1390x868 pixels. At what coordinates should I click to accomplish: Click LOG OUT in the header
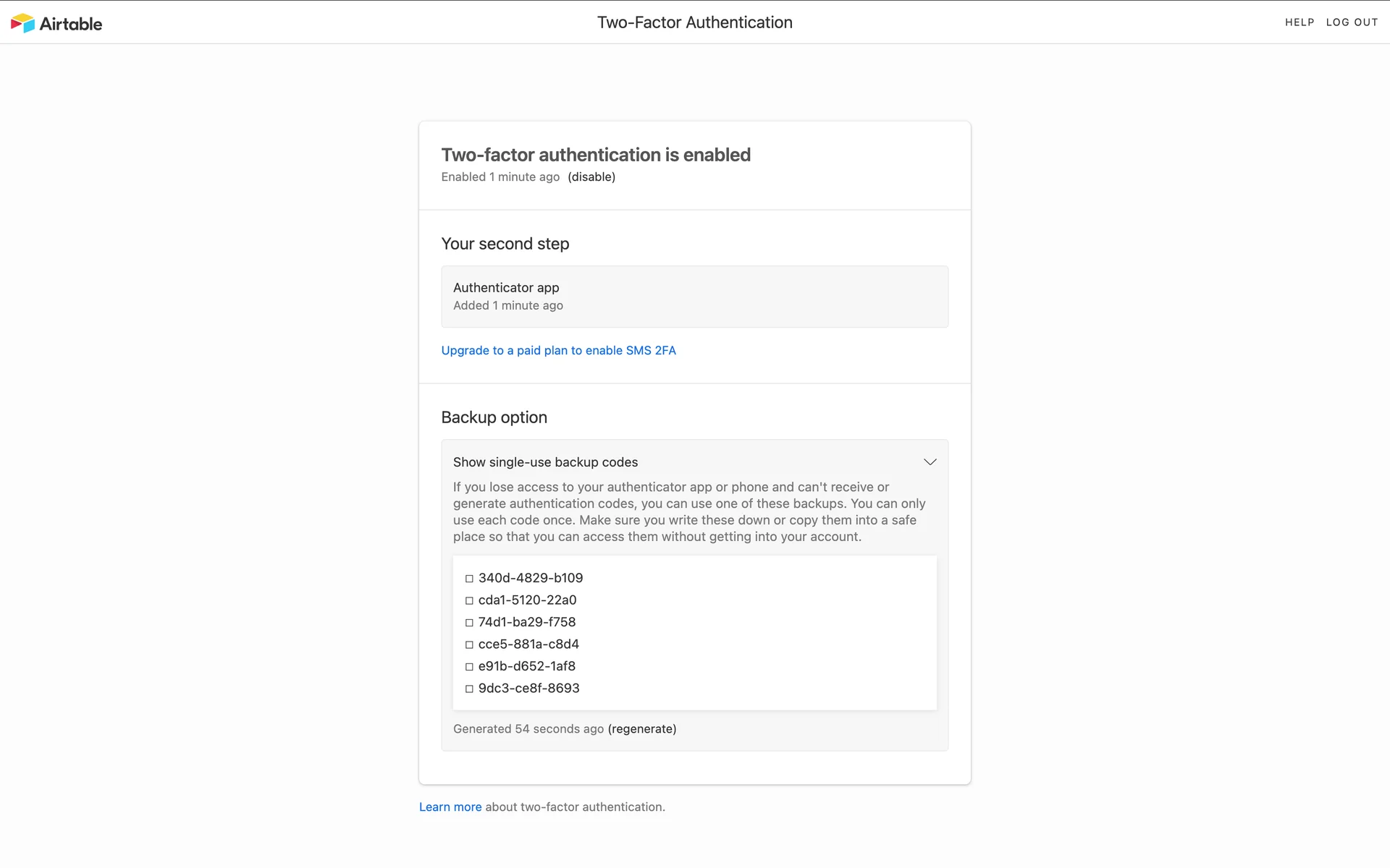pos(1352,22)
